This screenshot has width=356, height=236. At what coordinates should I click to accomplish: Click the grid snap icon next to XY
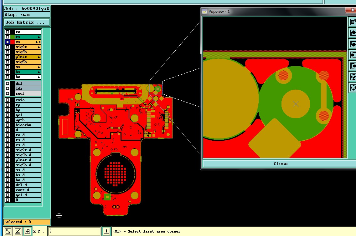pos(28,231)
